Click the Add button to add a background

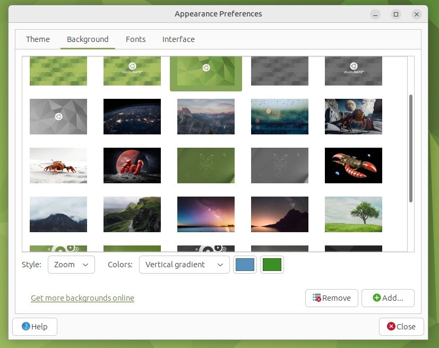coord(388,298)
